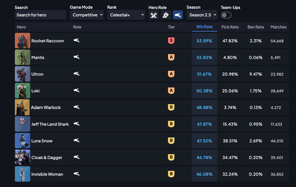
Task: Click the Search for hero field
Action: (40, 15)
